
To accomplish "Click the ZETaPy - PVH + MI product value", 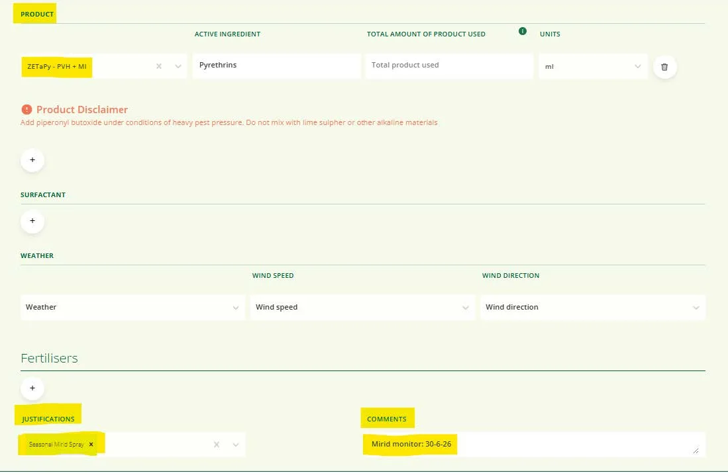I will coord(57,66).
